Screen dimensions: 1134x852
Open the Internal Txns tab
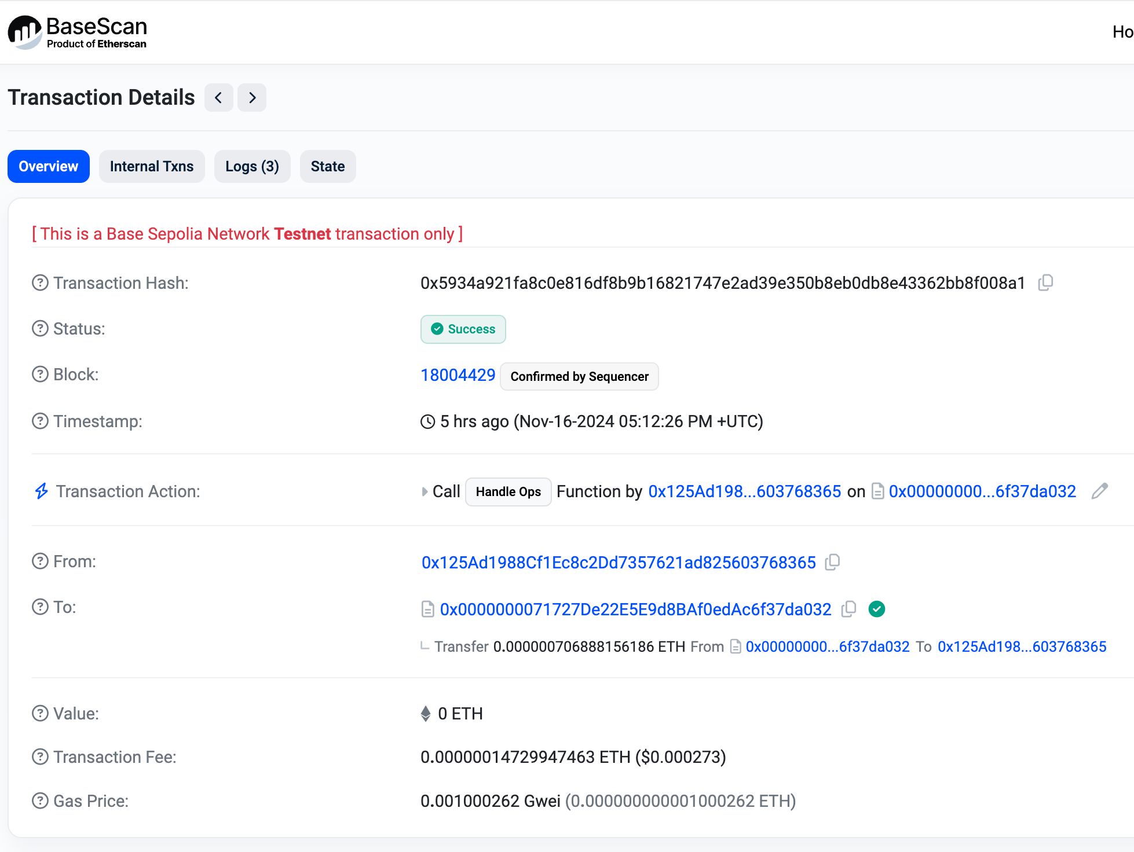tap(152, 166)
